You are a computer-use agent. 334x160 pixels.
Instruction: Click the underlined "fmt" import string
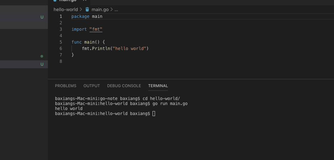[x=96, y=29]
